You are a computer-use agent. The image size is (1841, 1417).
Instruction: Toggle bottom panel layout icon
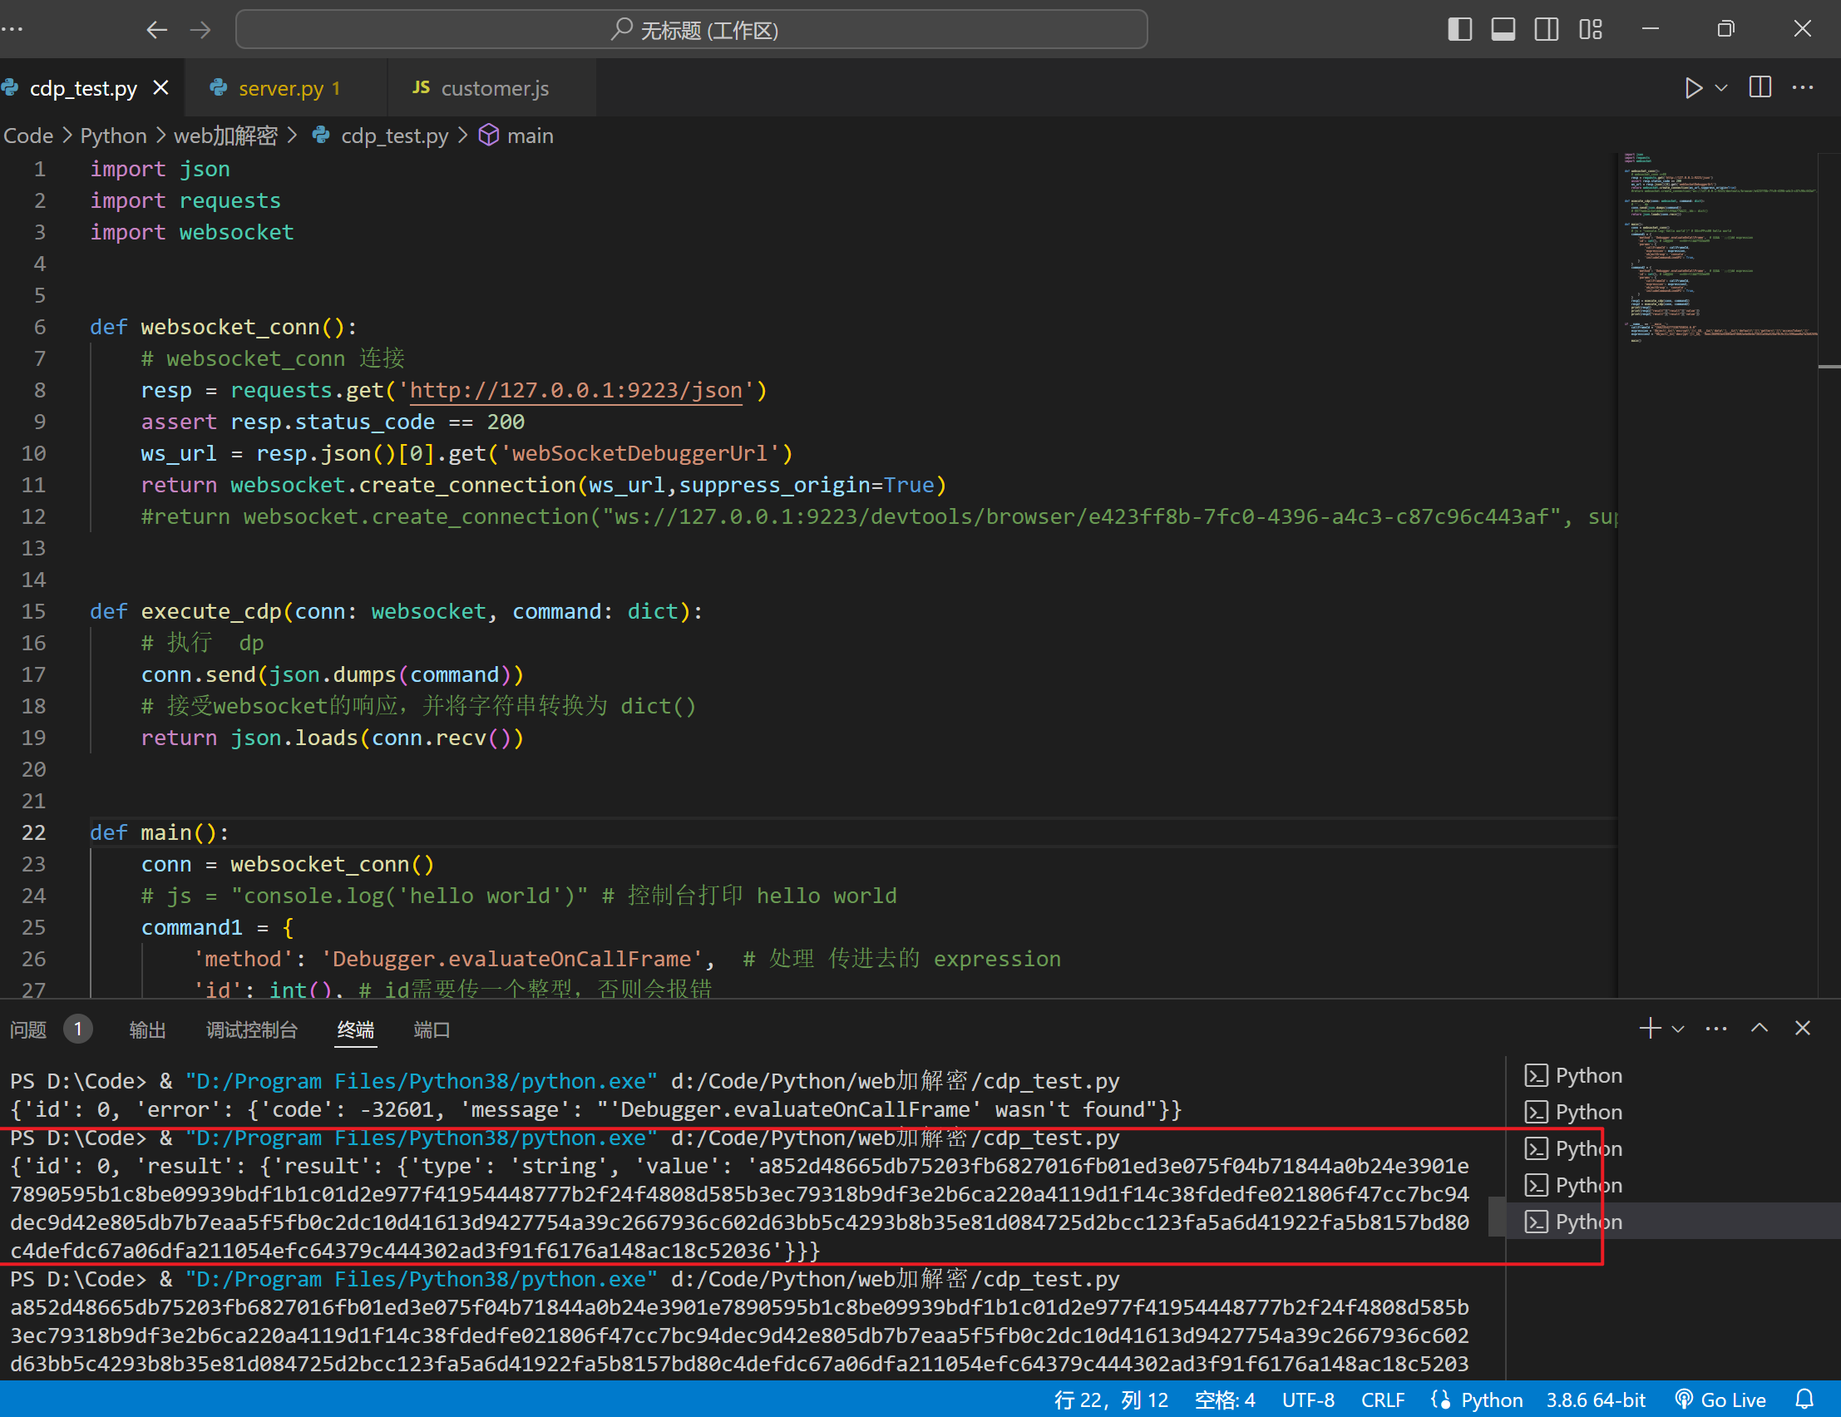point(1503,29)
